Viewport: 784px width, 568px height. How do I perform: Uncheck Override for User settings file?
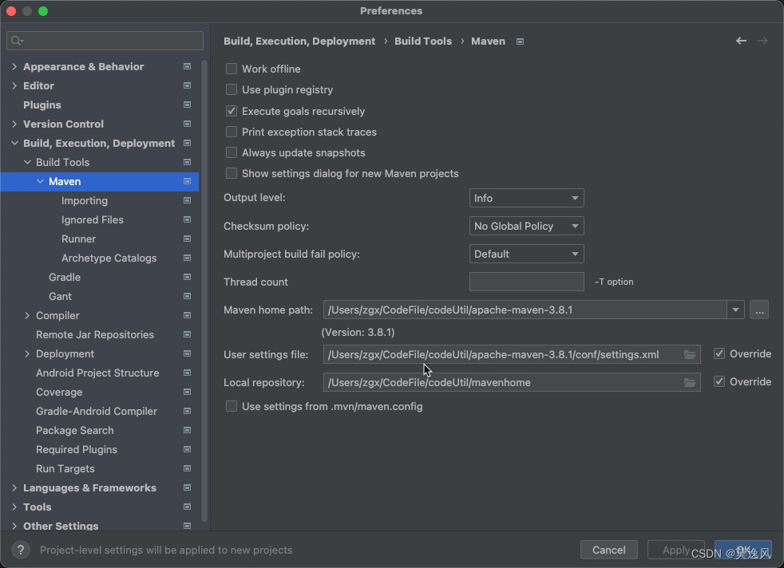tap(719, 353)
